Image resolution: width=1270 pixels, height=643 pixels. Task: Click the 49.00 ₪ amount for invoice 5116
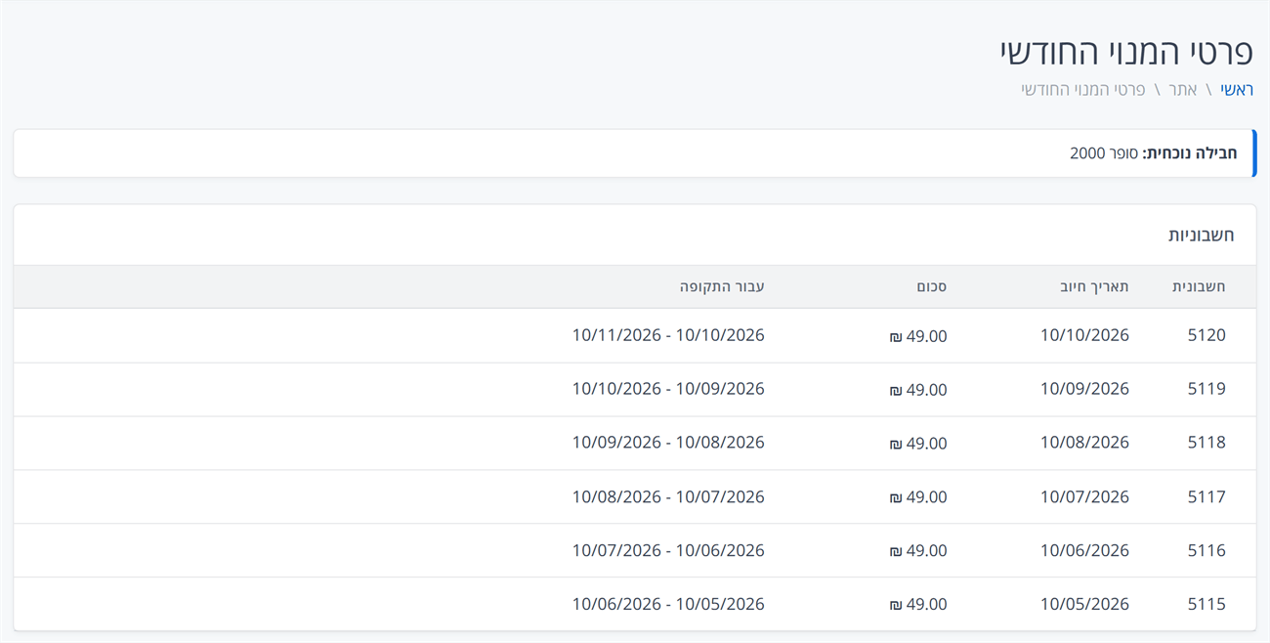(917, 551)
